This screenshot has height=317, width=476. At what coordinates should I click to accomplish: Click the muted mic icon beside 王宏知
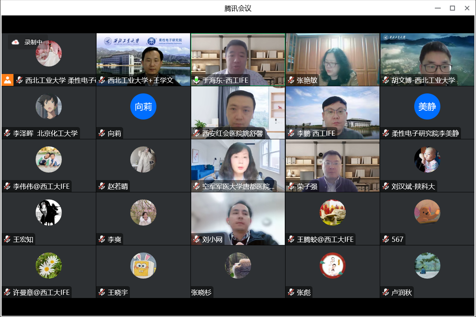pos(7,239)
